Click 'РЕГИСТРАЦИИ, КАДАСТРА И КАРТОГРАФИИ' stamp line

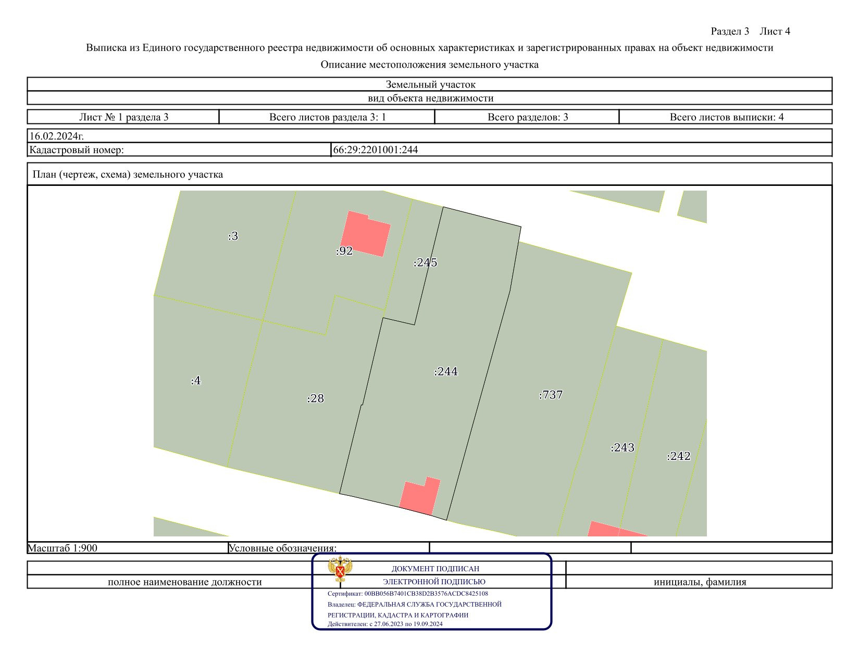pos(398,615)
